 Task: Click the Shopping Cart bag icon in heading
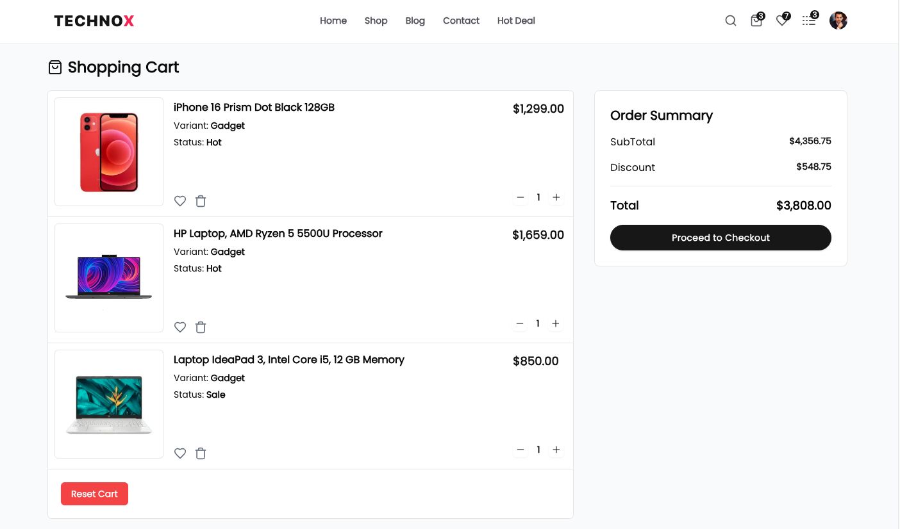pyautogui.click(x=55, y=67)
